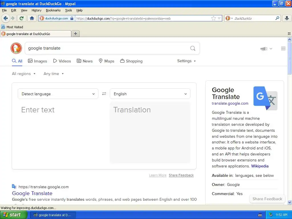Click the on-screen keyboard tray icon
The height and width of the screenshot is (219, 292).
coord(260,215)
